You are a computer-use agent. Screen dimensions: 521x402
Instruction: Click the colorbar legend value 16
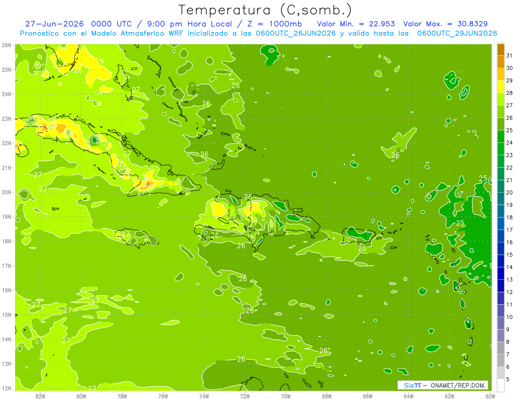(x=510, y=242)
